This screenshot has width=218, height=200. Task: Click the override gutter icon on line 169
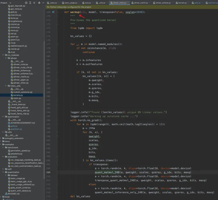pyautogui.click(x=53, y=12)
